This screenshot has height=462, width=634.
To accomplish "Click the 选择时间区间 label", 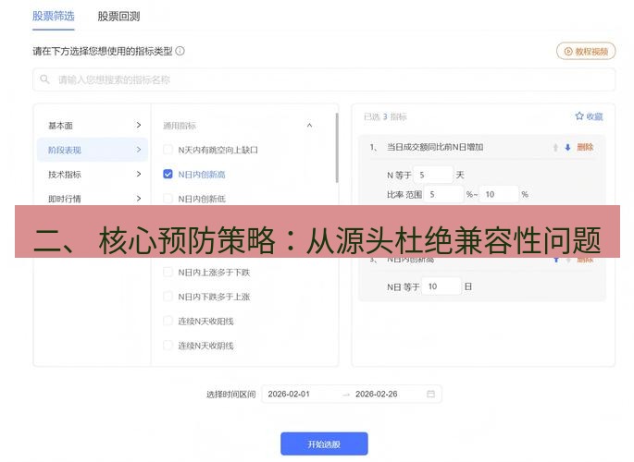I will point(230,395).
